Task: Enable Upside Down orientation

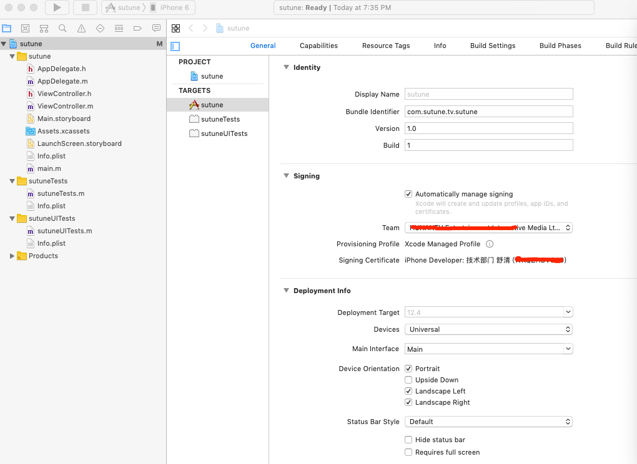Action: click(408, 380)
